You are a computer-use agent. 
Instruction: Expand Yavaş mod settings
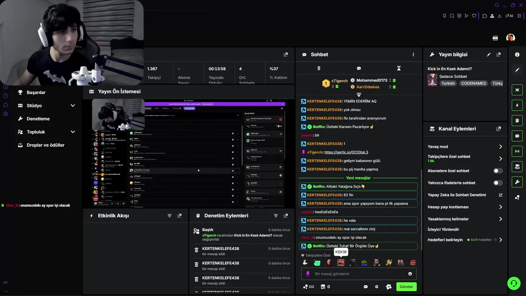500,147
